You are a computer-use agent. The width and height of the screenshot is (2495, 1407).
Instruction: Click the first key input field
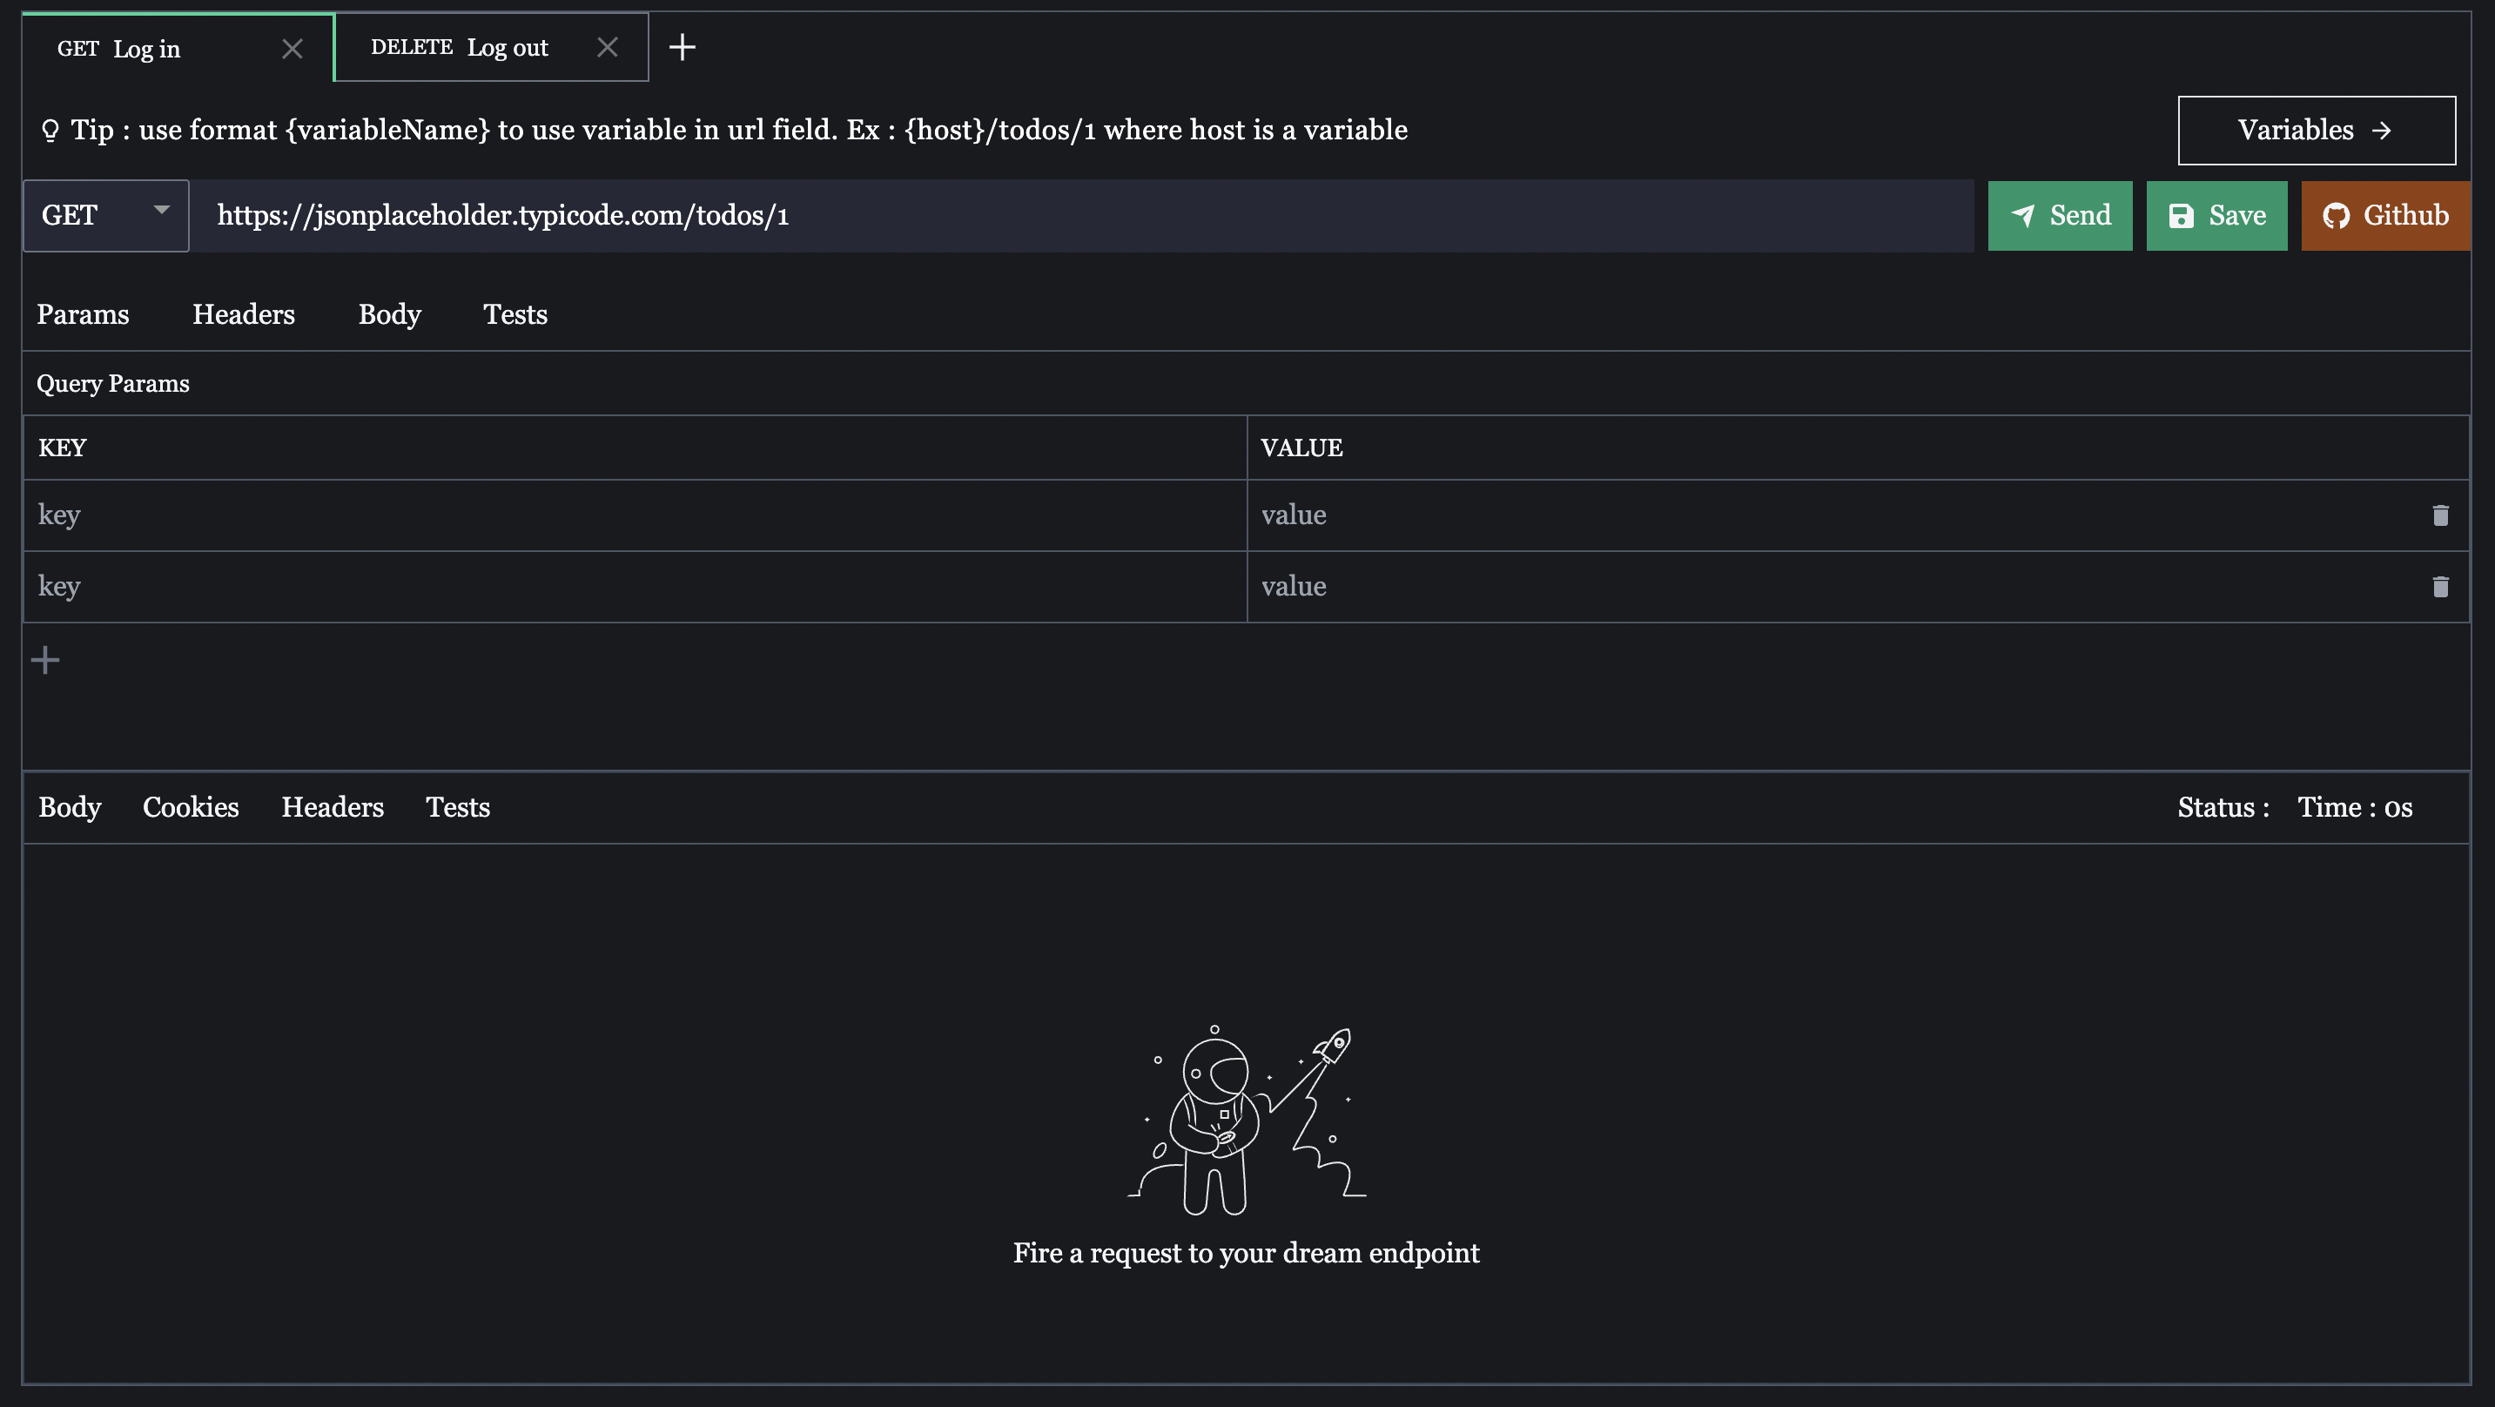tap(635, 515)
